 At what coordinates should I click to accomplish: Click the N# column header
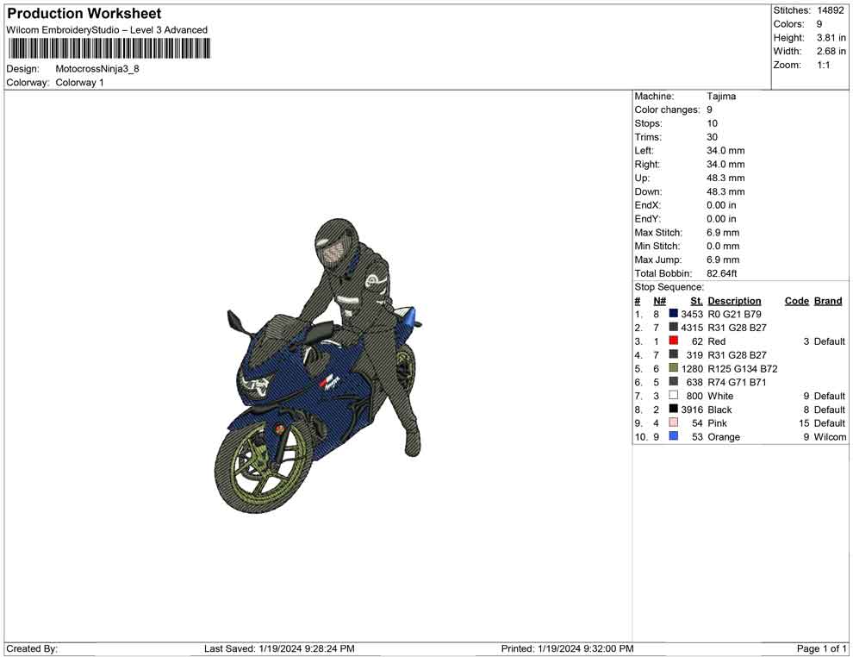point(659,300)
